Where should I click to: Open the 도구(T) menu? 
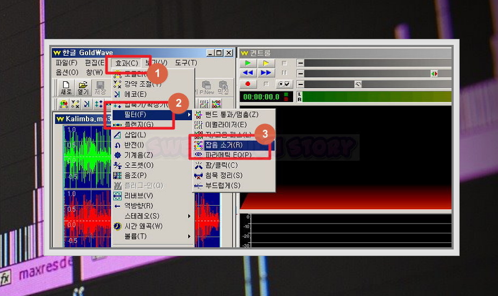(186, 63)
